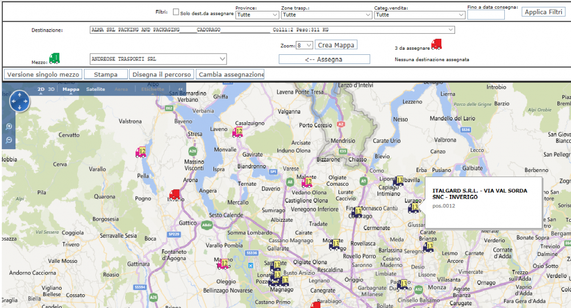Click blue truck 13 near Mozzate
Screen dimensions: 571x308
(x=335, y=244)
